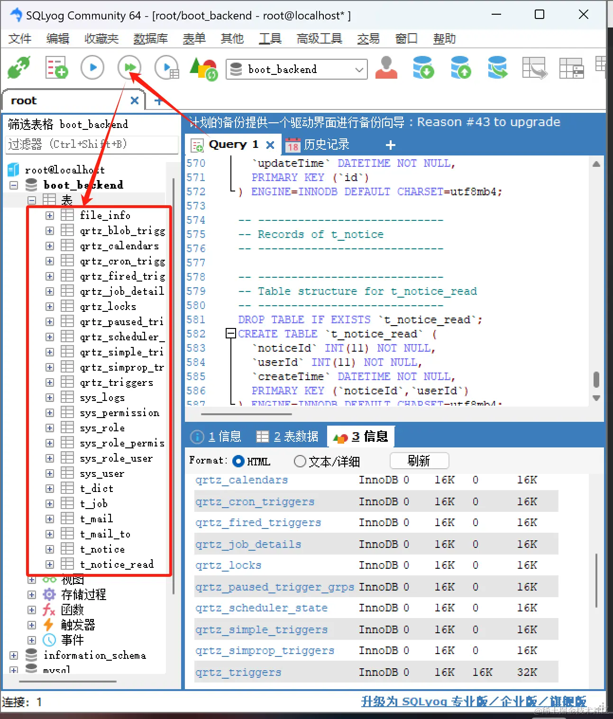The width and height of the screenshot is (613, 719).
Task: Click the sys_user table icon
Action: pos(67,473)
